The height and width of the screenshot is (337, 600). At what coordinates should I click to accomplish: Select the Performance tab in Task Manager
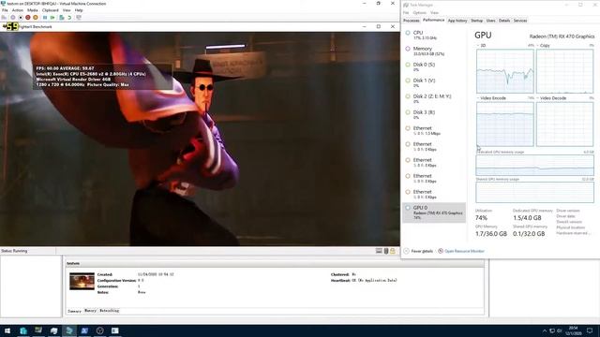point(433,21)
